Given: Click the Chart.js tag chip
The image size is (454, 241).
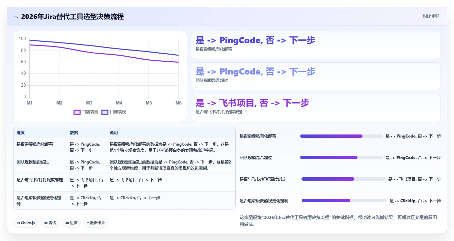Looking at the screenshot, I should point(26,223).
